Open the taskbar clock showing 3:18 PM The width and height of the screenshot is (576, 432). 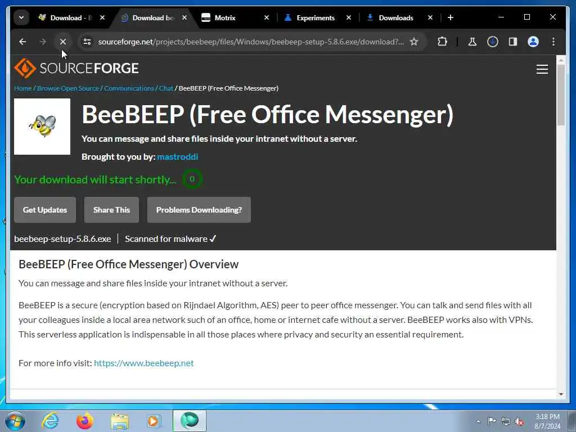click(547, 421)
